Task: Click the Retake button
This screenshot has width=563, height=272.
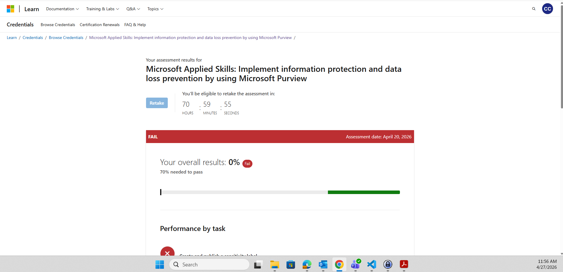Action: pos(157,103)
